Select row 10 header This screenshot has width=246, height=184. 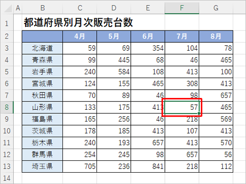pos(7,131)
